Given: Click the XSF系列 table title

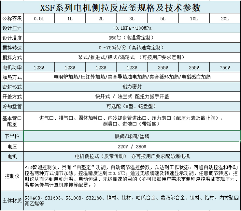Looking at the screenshot, I should tap(120, 7).
